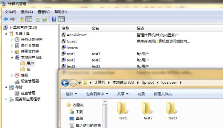Click localuser in the address breadcrumb
223x128 pixels.
(169, 82)
